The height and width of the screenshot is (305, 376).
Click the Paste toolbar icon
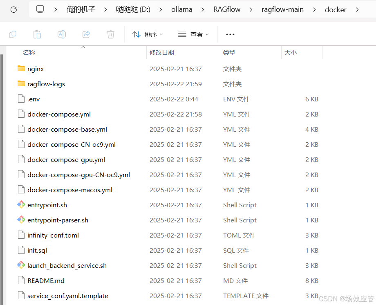[x=37, y=35]
